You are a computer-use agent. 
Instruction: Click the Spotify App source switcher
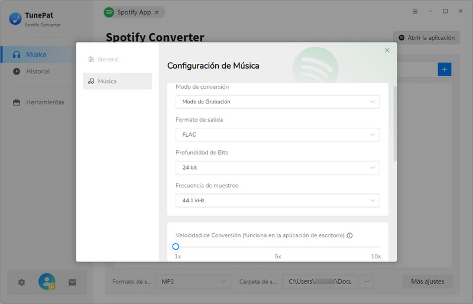(x=134, y=12)
